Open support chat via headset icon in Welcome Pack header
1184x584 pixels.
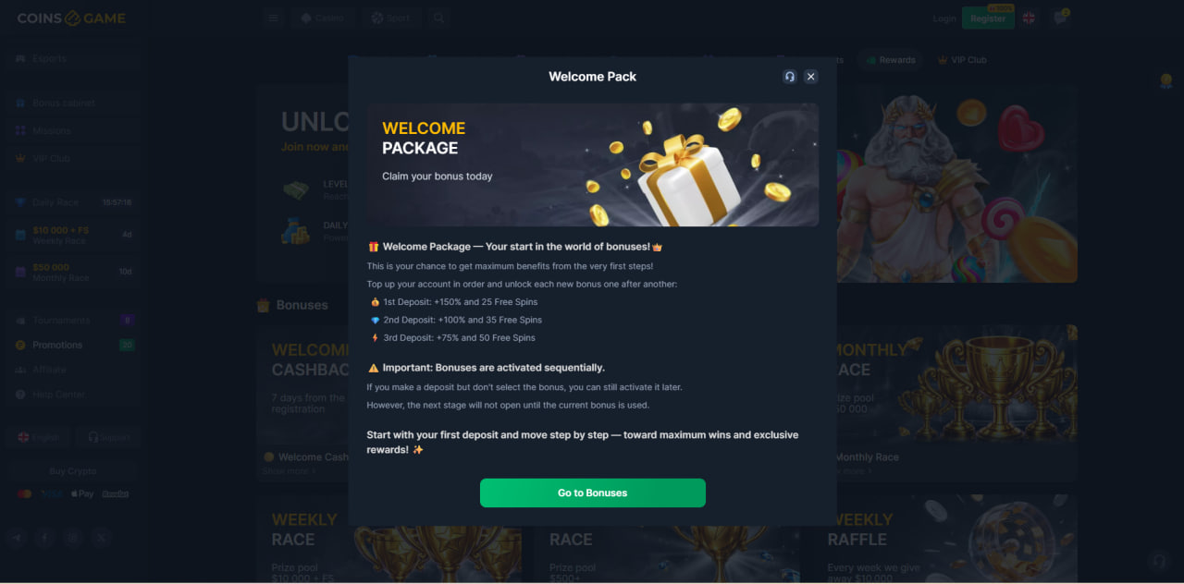pos(790,77)
